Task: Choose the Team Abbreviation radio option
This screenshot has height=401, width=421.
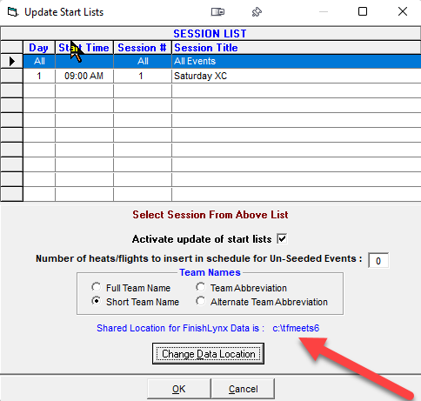Action: pyautogui.click(x=200, y=287)
